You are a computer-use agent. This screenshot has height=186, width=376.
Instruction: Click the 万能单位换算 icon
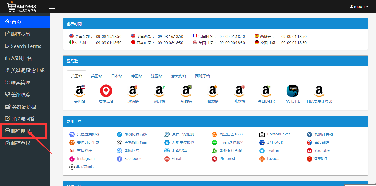167,143
